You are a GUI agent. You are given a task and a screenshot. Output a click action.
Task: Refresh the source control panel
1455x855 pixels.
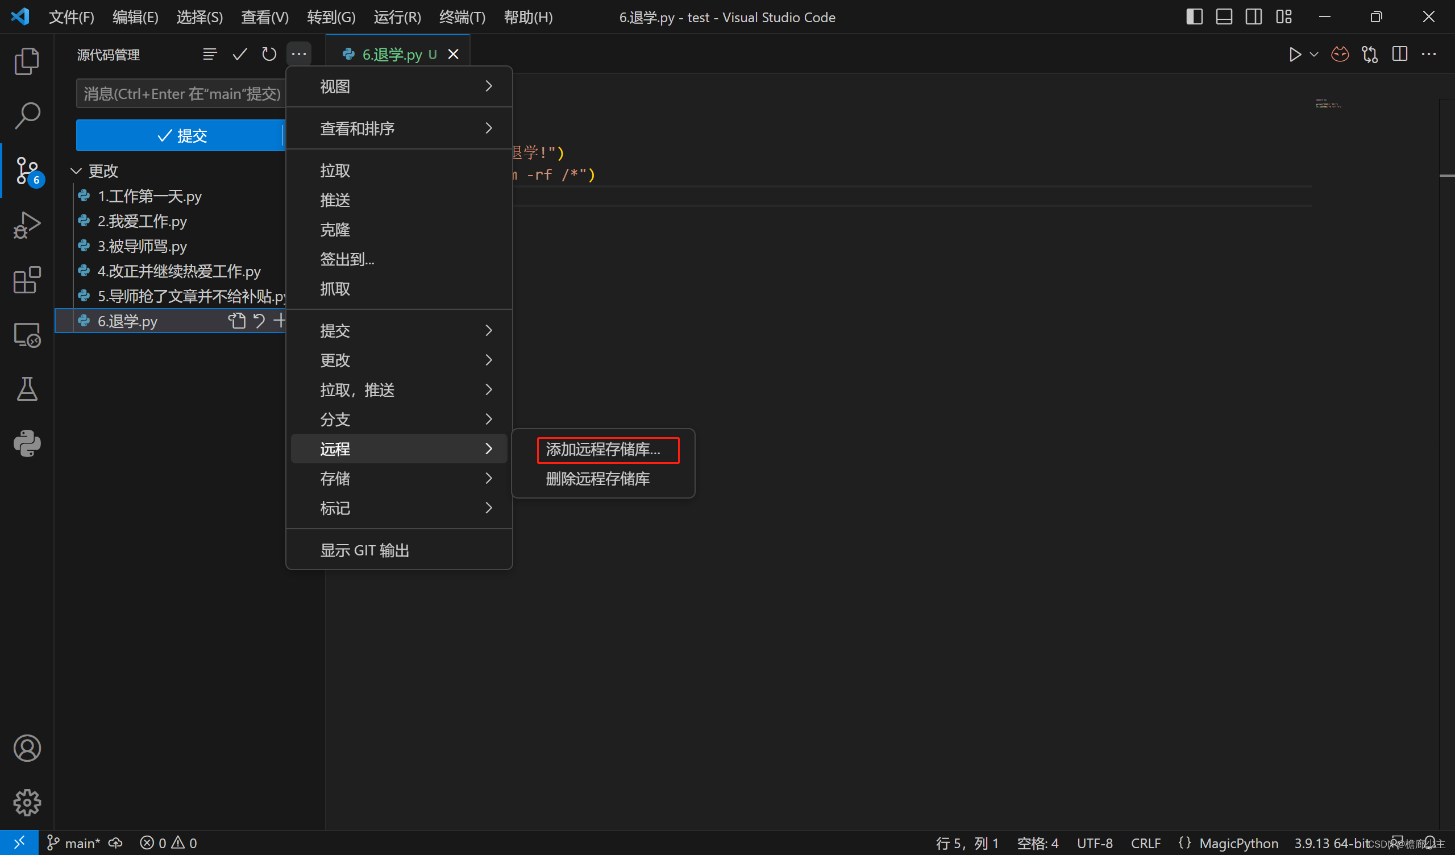tap(269, 55)
